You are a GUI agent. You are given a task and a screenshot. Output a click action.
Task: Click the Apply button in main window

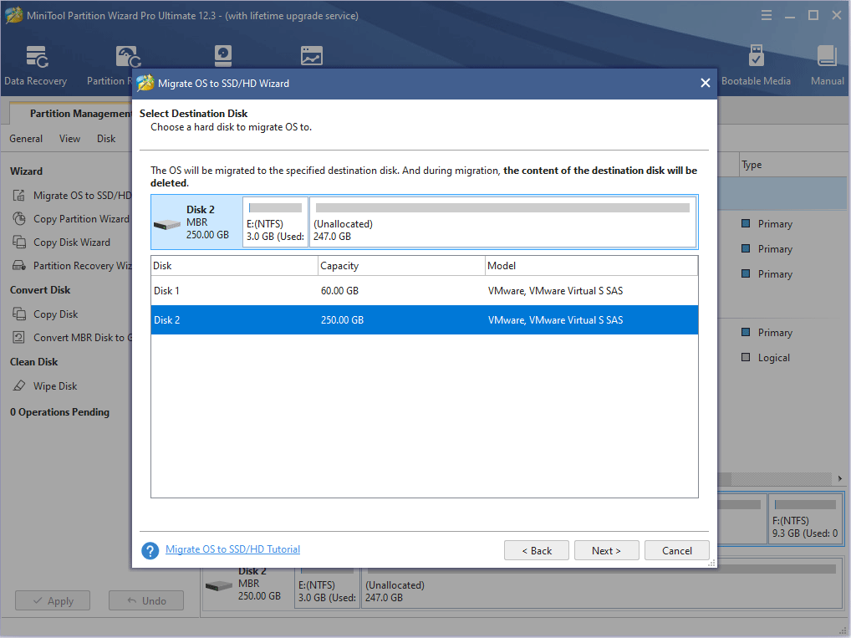(53, 600)
